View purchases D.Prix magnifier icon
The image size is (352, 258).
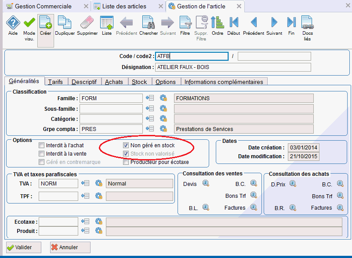(x=293, y=184)
